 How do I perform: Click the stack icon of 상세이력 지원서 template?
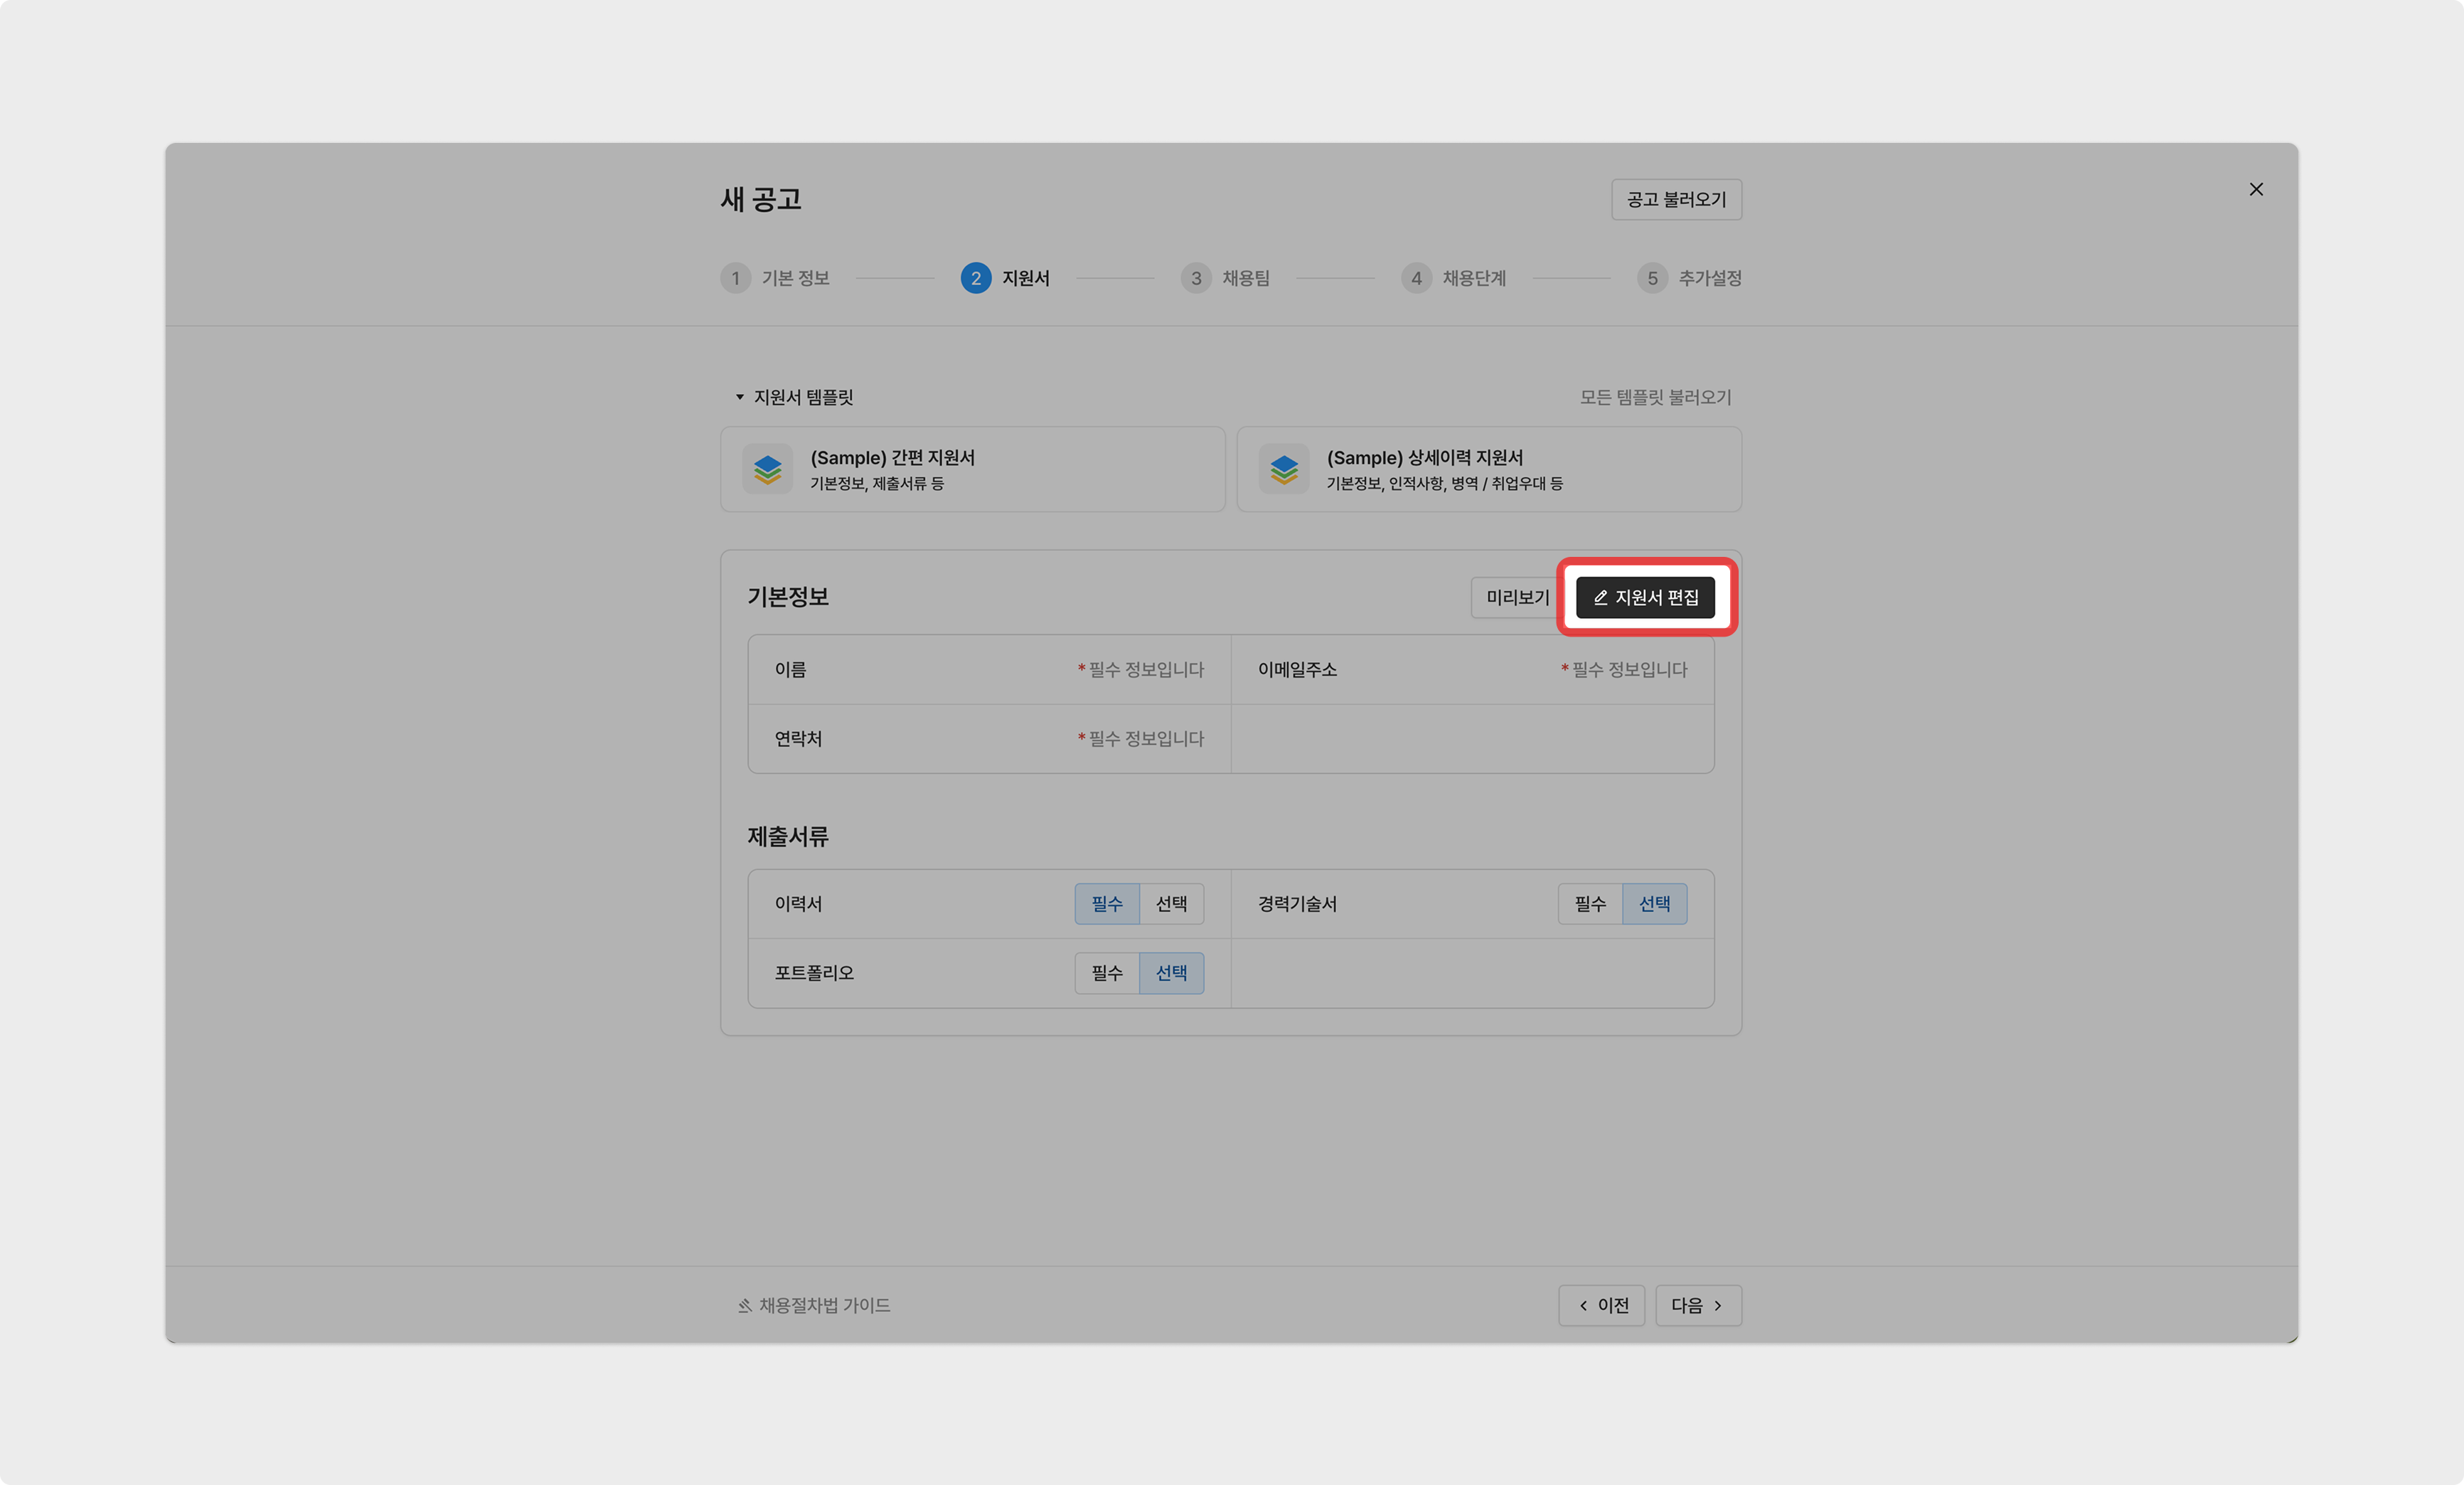pyautogui.click(x=1283, y=469)
